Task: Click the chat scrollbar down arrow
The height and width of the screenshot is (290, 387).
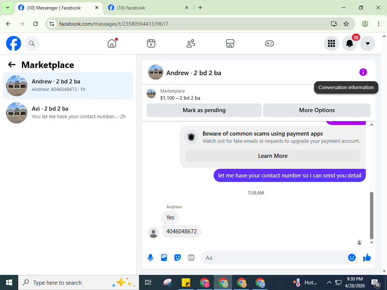Action: 372,243
